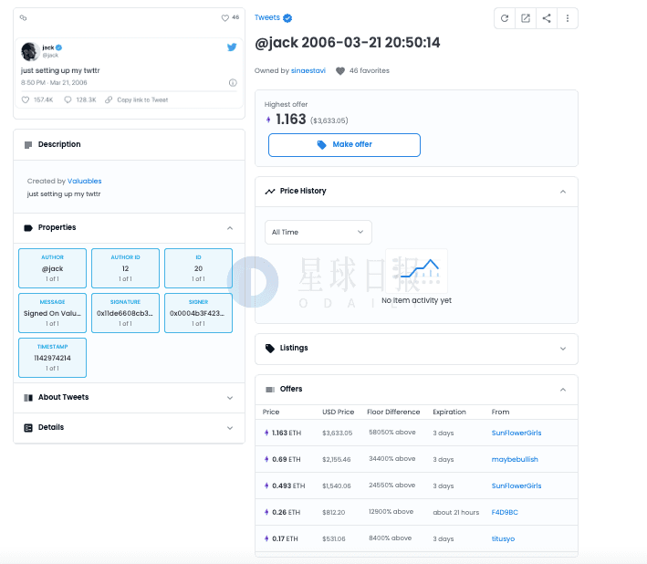
Task: Click the tweet info circle icon
Action: tap(233, 82)
